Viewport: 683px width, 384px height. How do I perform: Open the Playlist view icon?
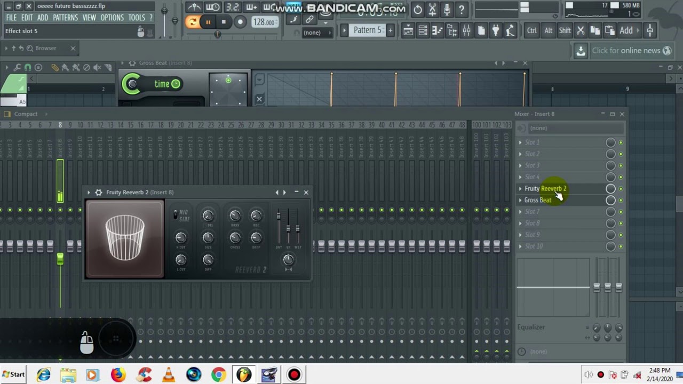coord(408,31)
